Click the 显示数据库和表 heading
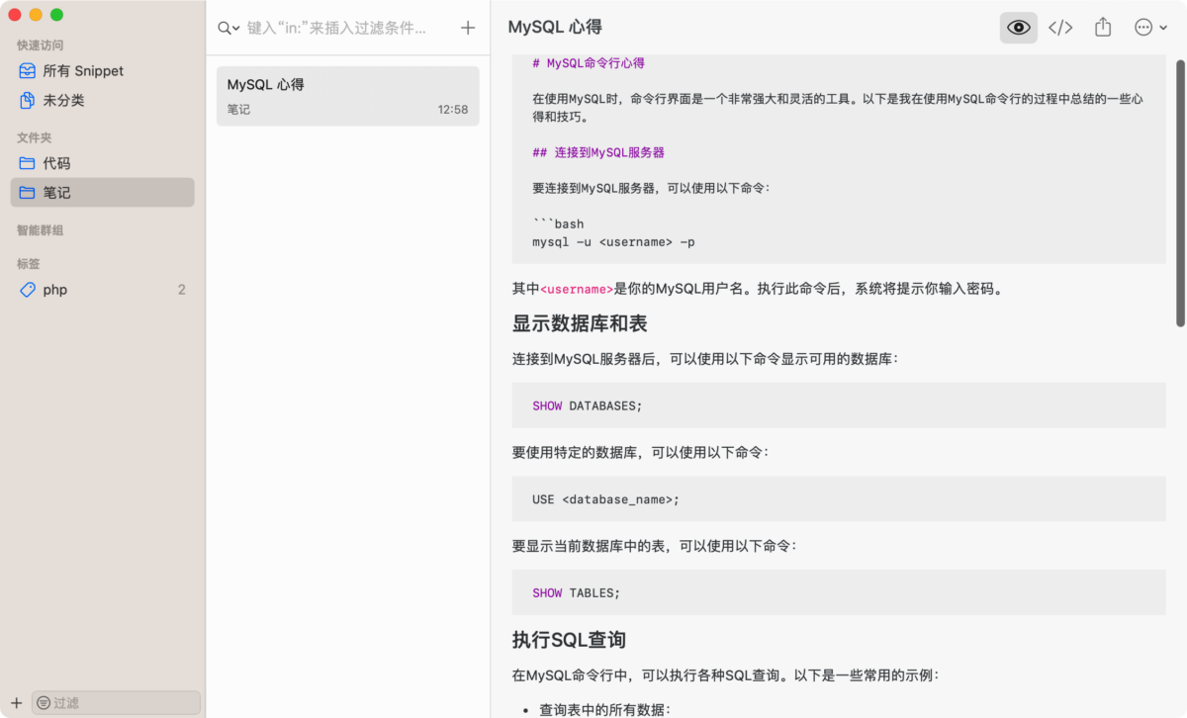The height and width of the screenshot is (718, 1187). pyautogui.click(x=580, y=323)
